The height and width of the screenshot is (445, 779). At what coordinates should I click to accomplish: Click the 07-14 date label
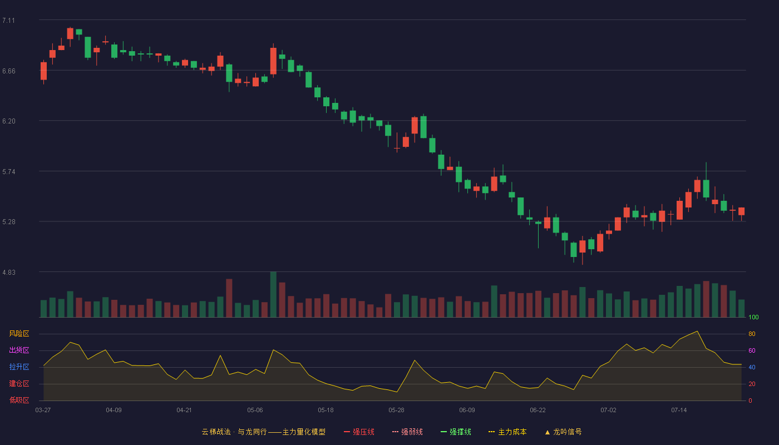(679, 410)
